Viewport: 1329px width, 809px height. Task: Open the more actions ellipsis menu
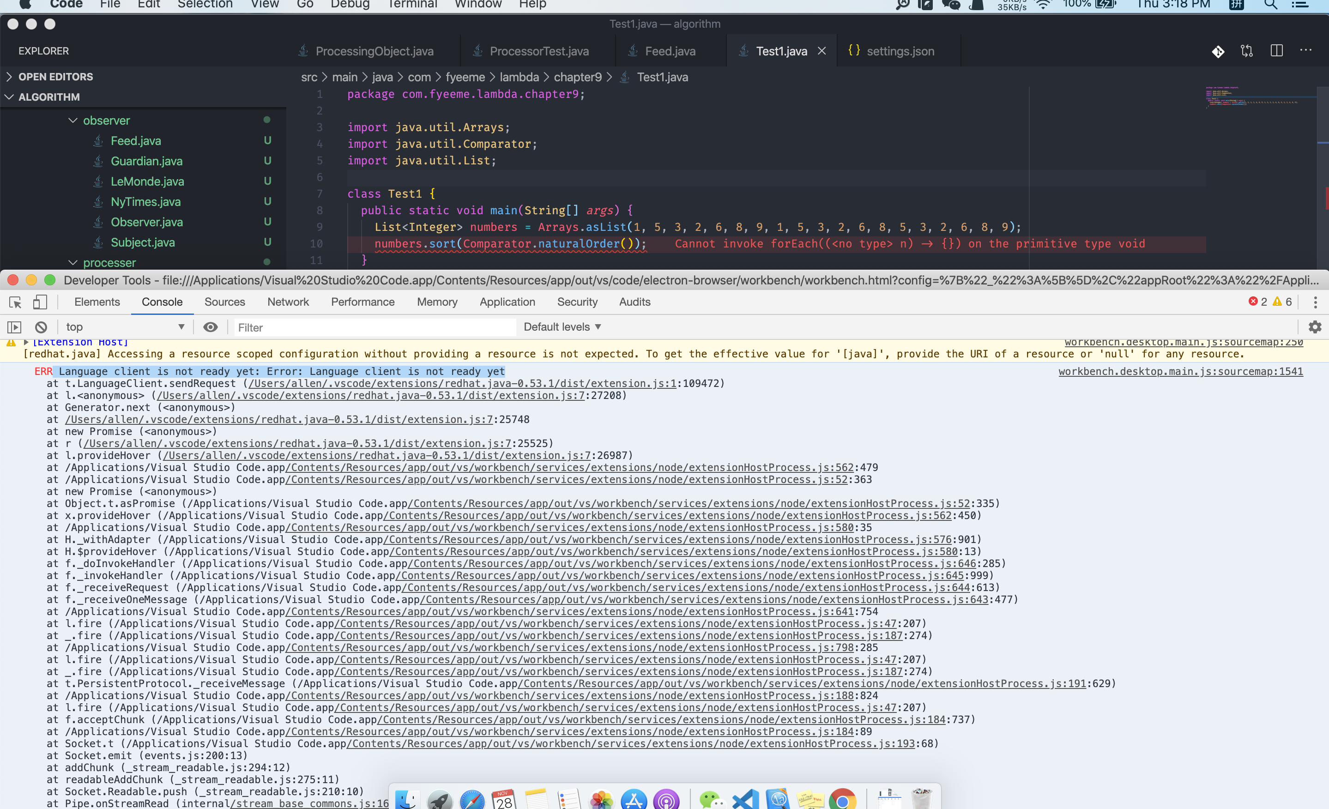tap(1307, 50)
